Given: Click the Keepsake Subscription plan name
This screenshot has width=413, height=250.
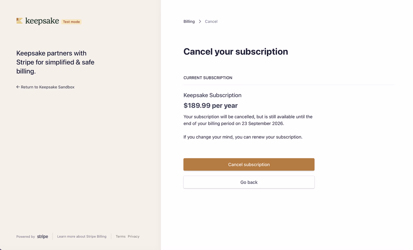Looking at the screenshot, I should pyautogui.click(x=212, y=95).
